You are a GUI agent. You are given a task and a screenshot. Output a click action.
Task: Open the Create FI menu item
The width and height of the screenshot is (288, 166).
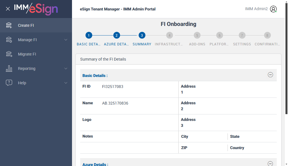point(26,25)
